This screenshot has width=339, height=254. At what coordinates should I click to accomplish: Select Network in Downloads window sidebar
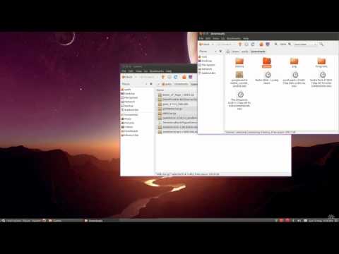pos(206,69)
